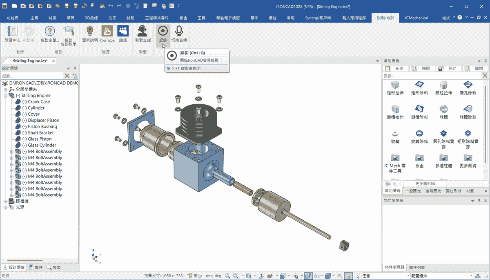Select the 圓孔除料 hole shape
The width and height of the screenshot is (490, 280).
coord(468,85)
